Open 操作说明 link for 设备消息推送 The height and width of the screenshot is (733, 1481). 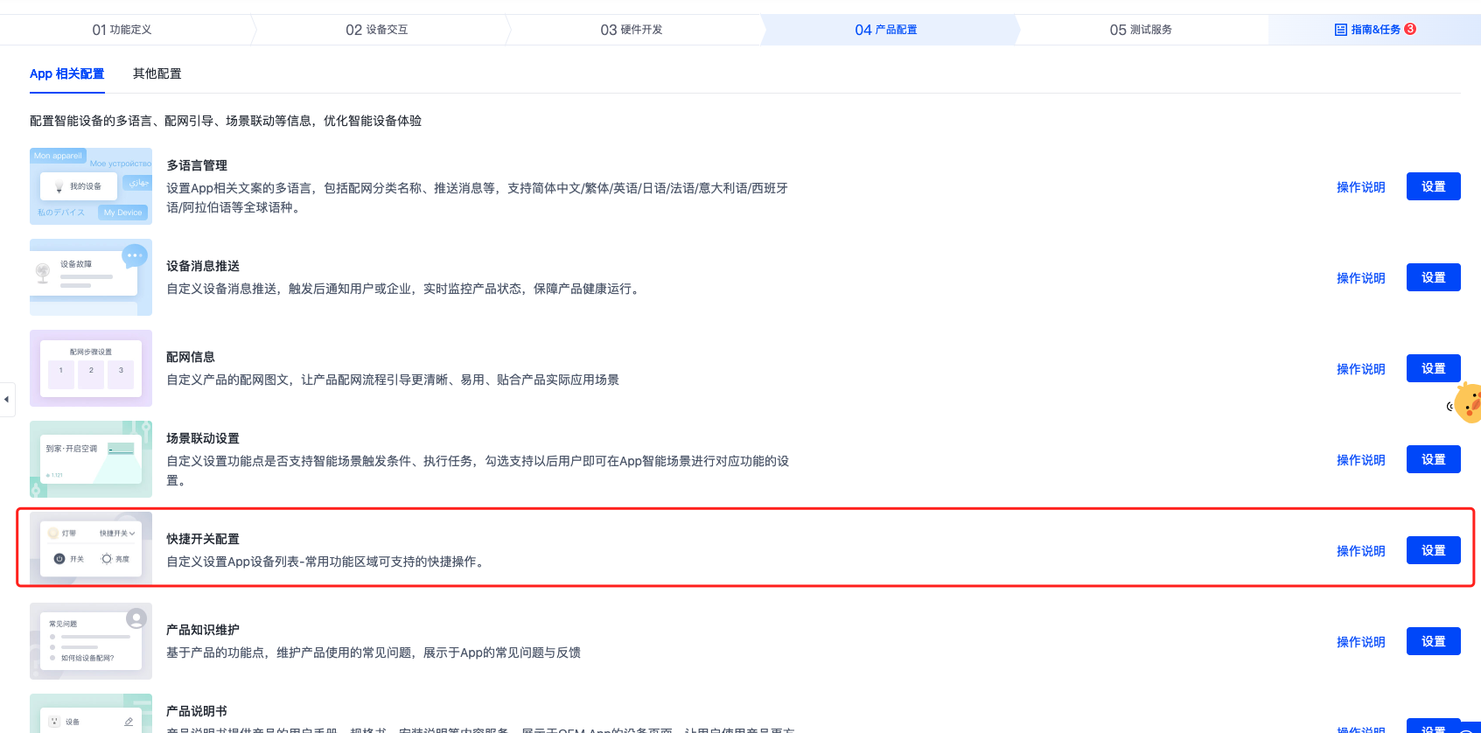tap(1360, 278)
